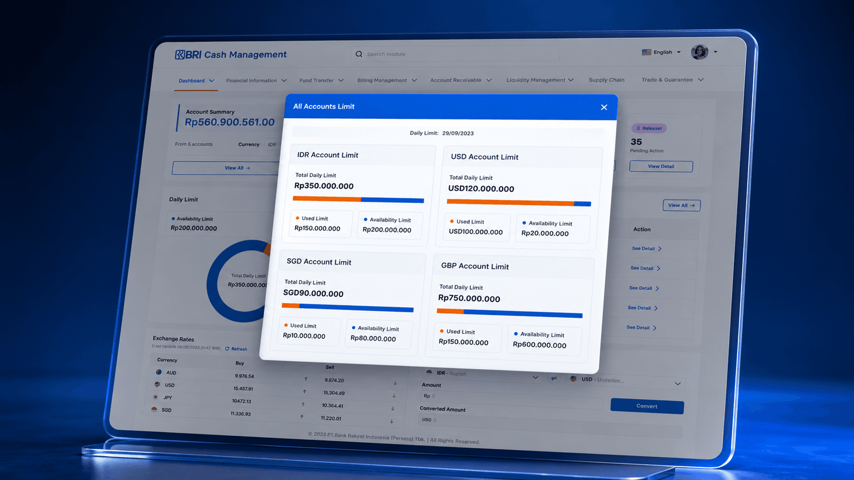Click the USD Account Limit progress bar
Image resolution: width=854 pixels, height=480 pixels.
[x=519, y=203]
